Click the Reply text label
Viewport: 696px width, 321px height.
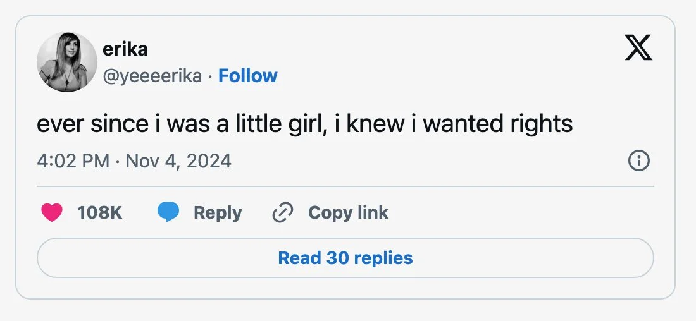tap(218, 213)
